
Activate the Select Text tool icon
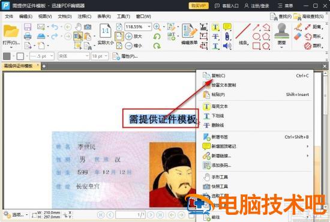77,36
